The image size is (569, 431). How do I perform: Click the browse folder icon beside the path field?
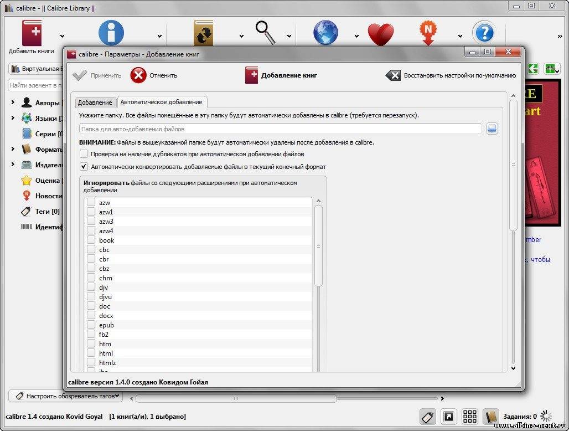pos(492,129)
